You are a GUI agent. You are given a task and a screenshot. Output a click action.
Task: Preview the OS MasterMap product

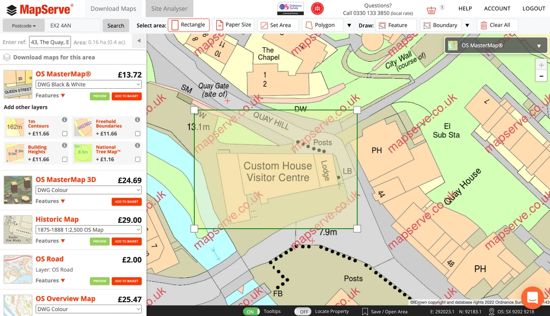click(99, 96)
